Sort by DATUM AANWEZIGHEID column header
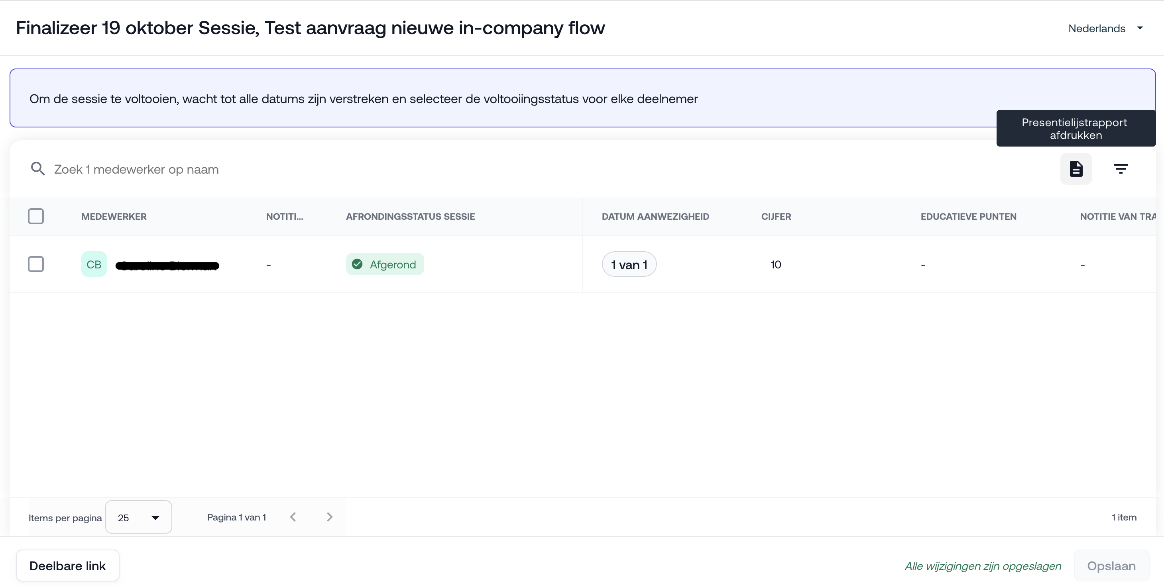The width and height of the screenshot is (1164, 587). tap(655, 216)
